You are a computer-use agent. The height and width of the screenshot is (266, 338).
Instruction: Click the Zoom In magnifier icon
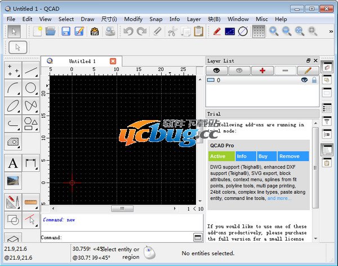[274, 32]
